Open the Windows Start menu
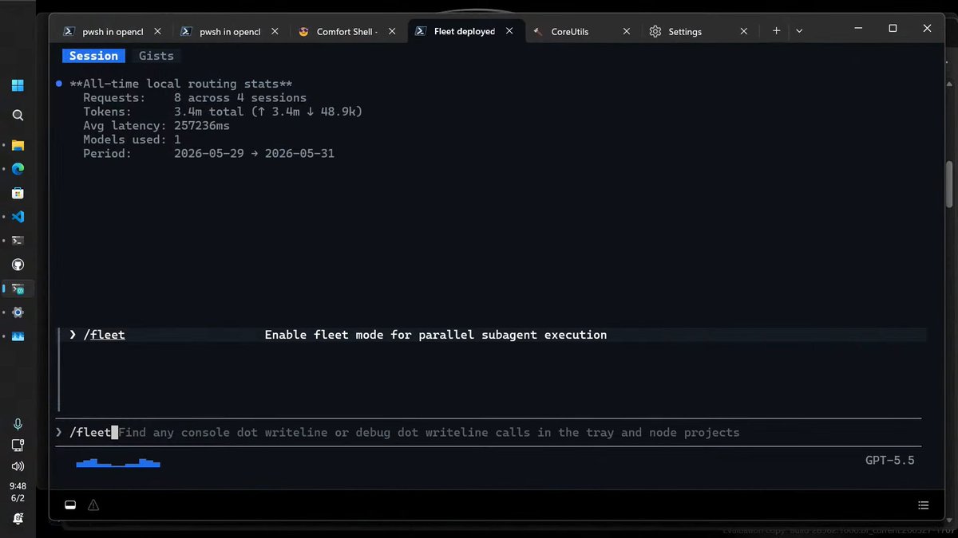Image resolution: width=958 pixels, height=538 pixels. pos(18,85)
